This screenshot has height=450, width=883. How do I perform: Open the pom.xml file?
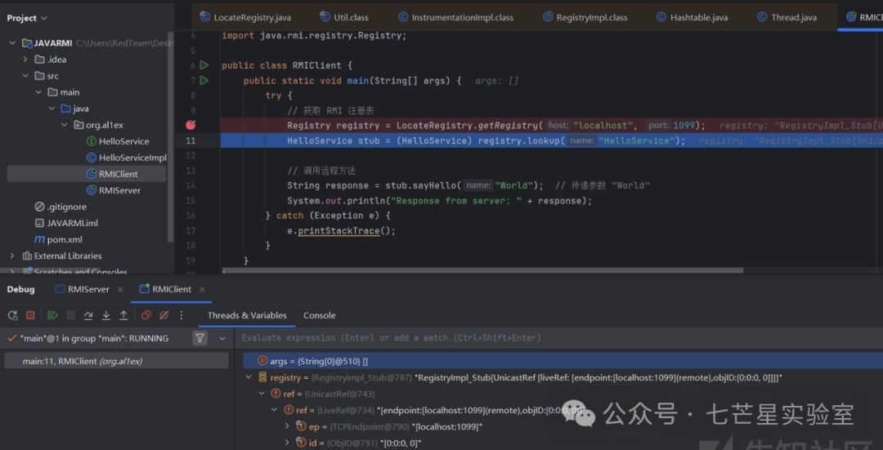58,239
